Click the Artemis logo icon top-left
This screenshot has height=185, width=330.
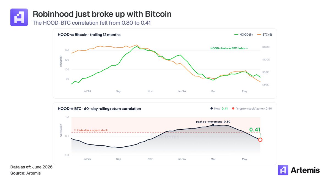[19, 17]
